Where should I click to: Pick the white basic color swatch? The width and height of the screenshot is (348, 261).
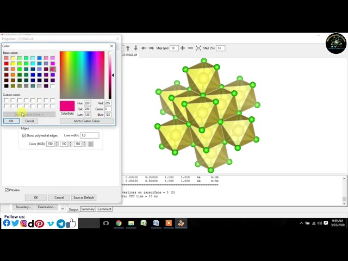click(53, 86)
